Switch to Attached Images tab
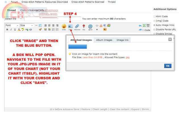 click(x=81, y=40)
